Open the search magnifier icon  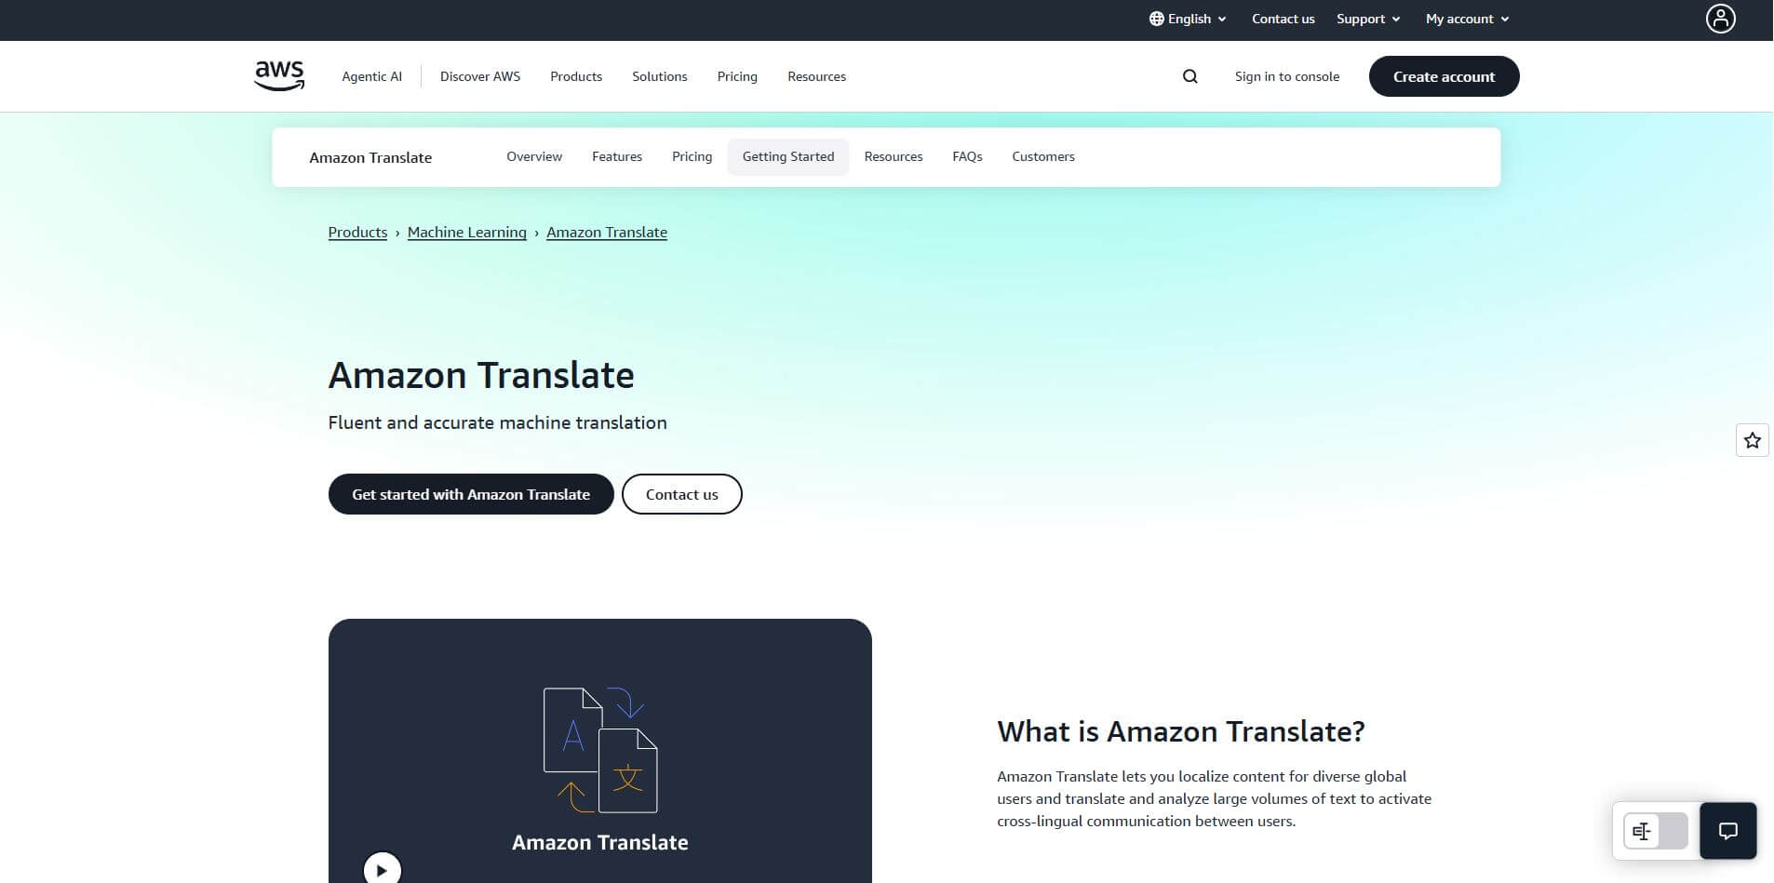pyautogui.click(x=1189, y=76)
